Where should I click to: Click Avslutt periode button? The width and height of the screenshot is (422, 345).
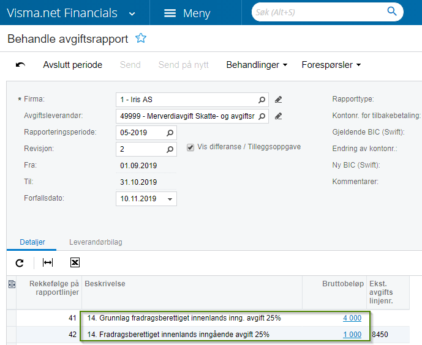(73, 65)
